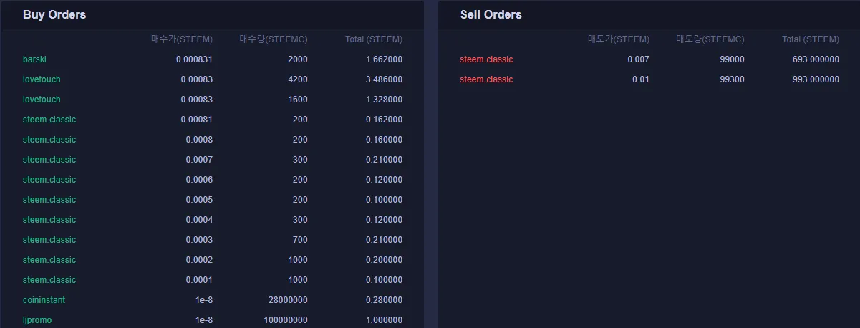Sort by 매수가(STEEM) column header
The image size is (860, 328).
(x=182, y=39)
